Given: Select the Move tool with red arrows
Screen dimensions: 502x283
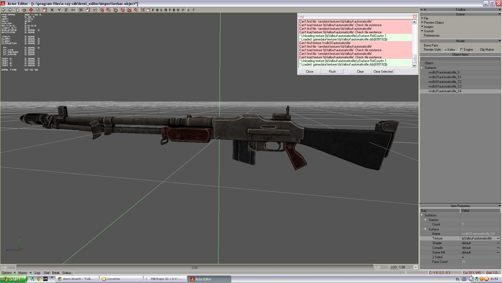Looking at the screenshot, I should click(31, 10).
